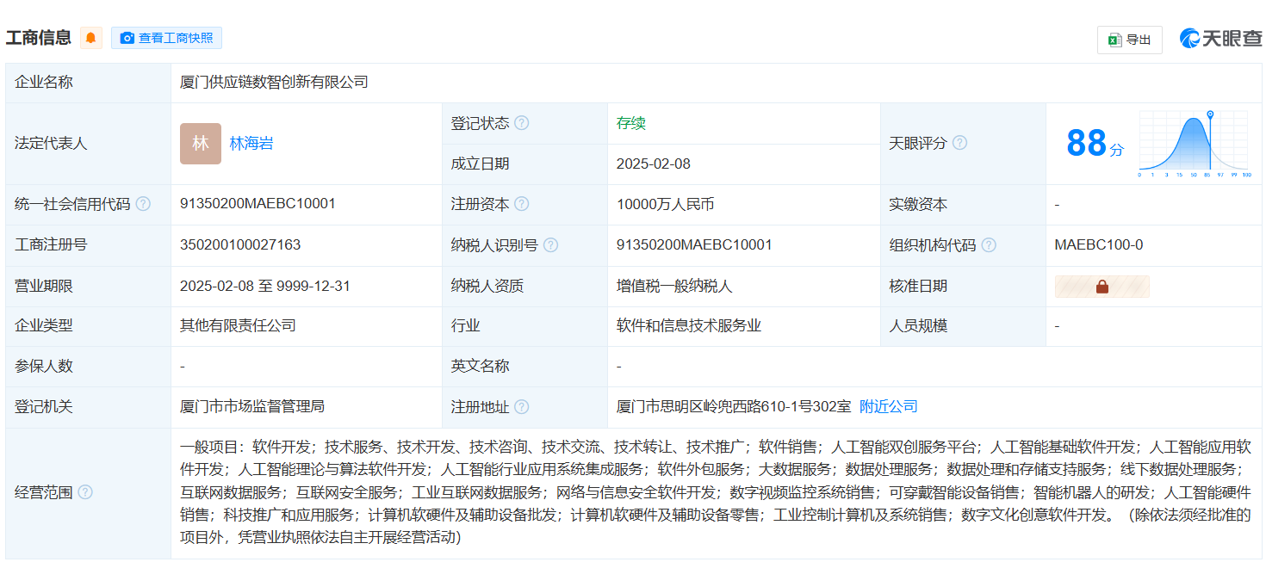Click the 导出 export button

click(x=1129, y=40)
